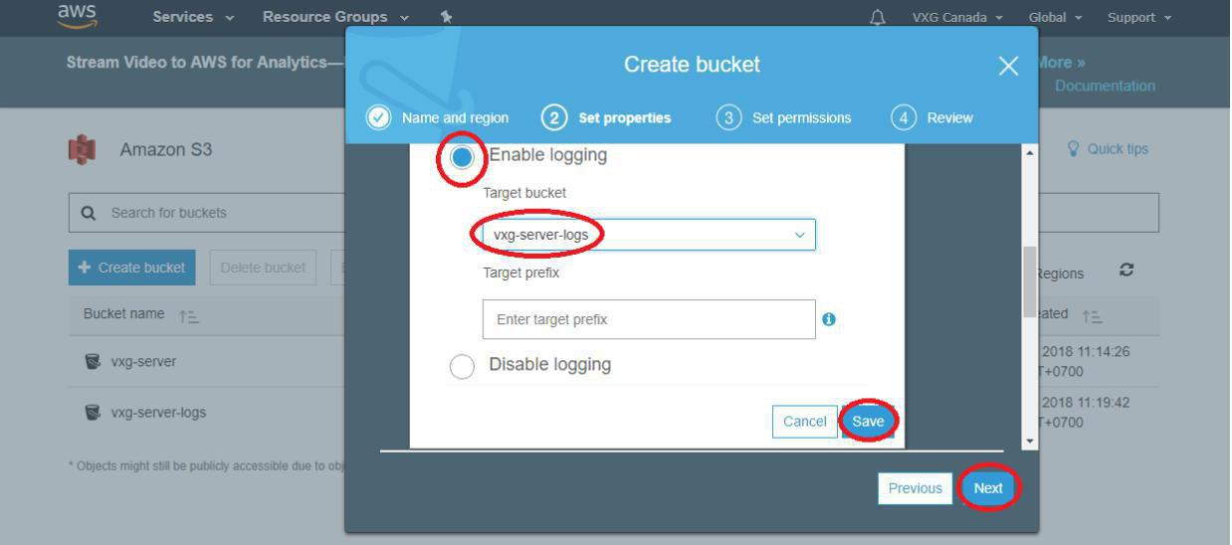Click the vxg-server-logs bucket icon

coord(93,413)
